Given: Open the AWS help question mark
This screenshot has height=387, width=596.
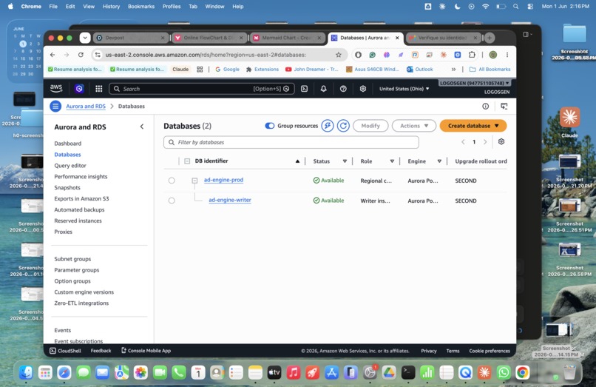Looking at the screenshot, I should tap(343, 89).
